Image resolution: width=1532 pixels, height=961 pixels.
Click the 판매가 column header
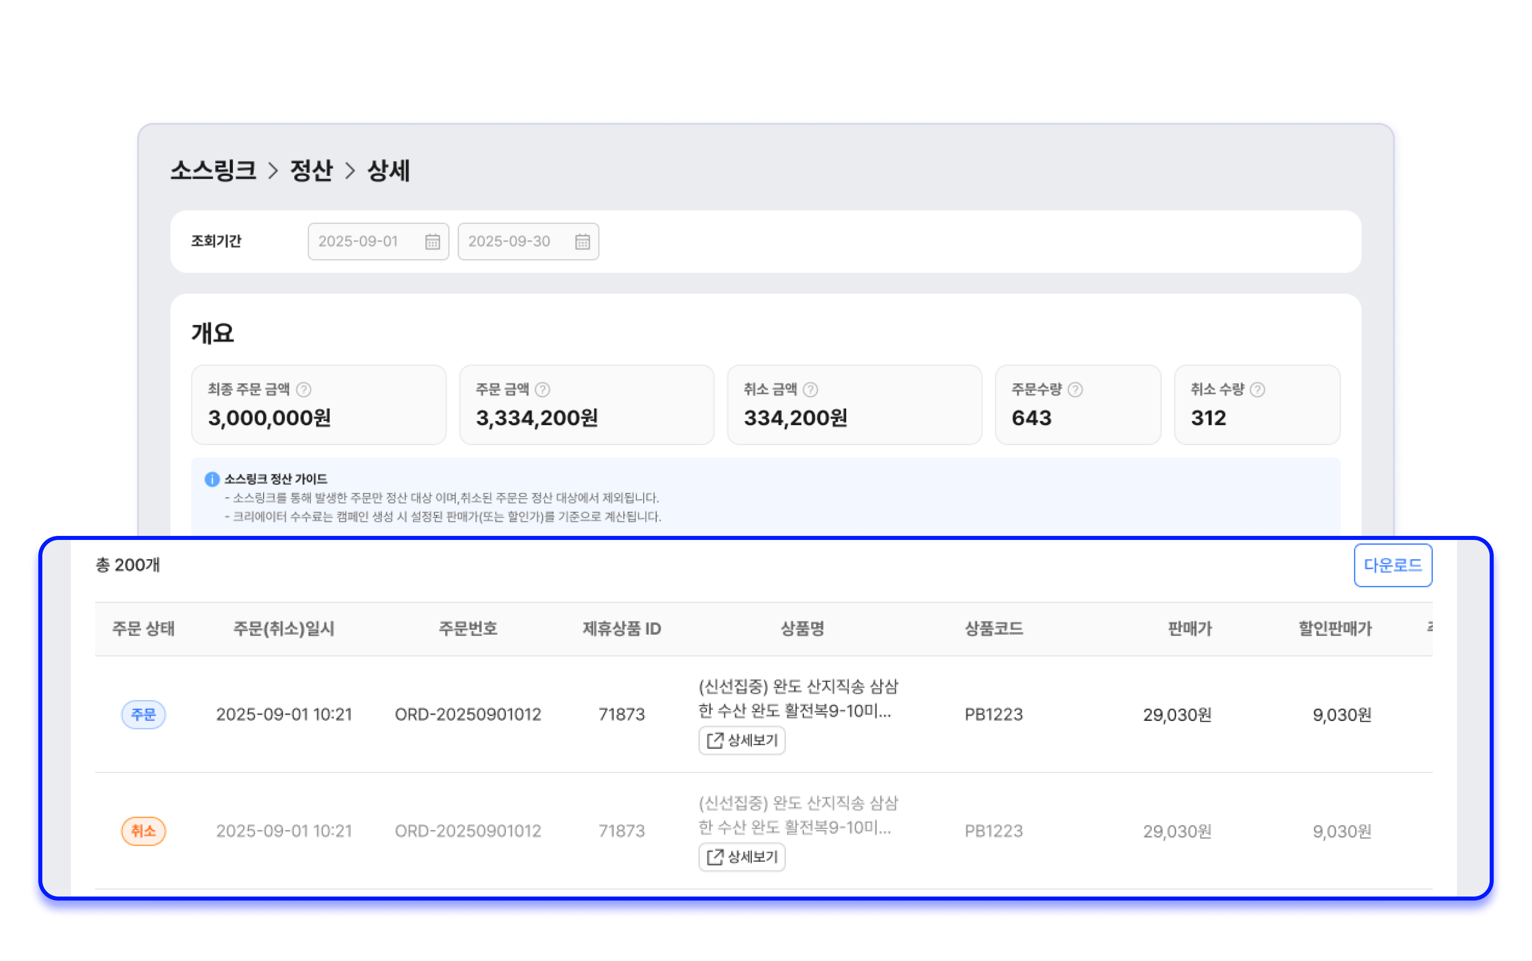pos(1189,629)
